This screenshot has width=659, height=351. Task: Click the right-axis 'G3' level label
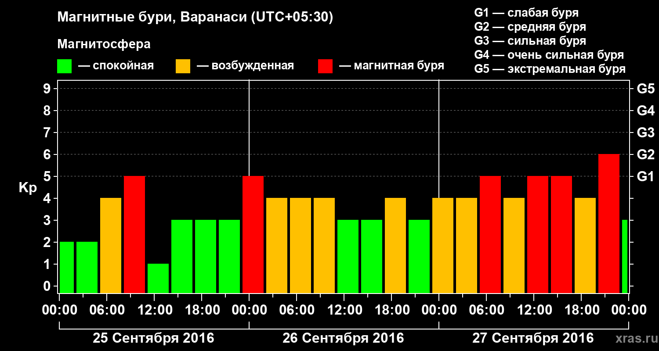[x=645, y=133]
